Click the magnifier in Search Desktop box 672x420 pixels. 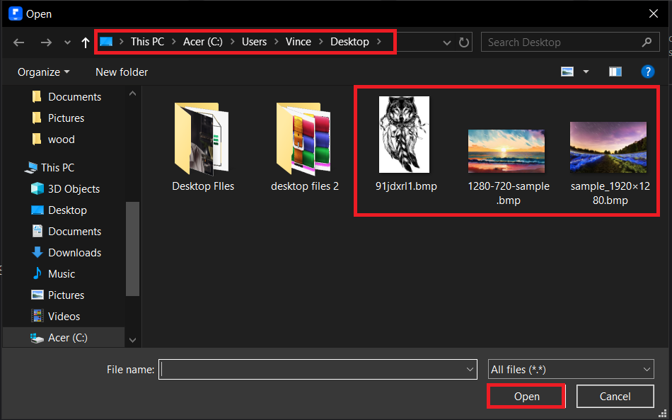pyautogui.click(x=647, y=42)
